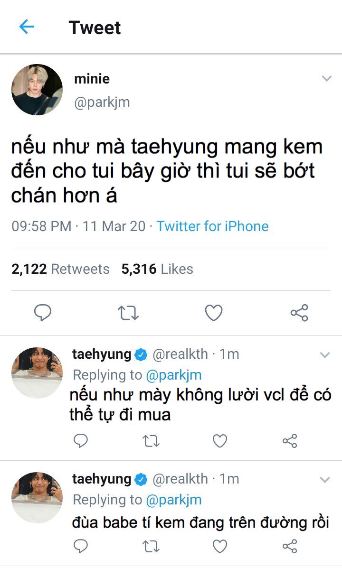Reply to minie's main tweet
This screenshot has width=342, height=568.
(x=43, y=313)
